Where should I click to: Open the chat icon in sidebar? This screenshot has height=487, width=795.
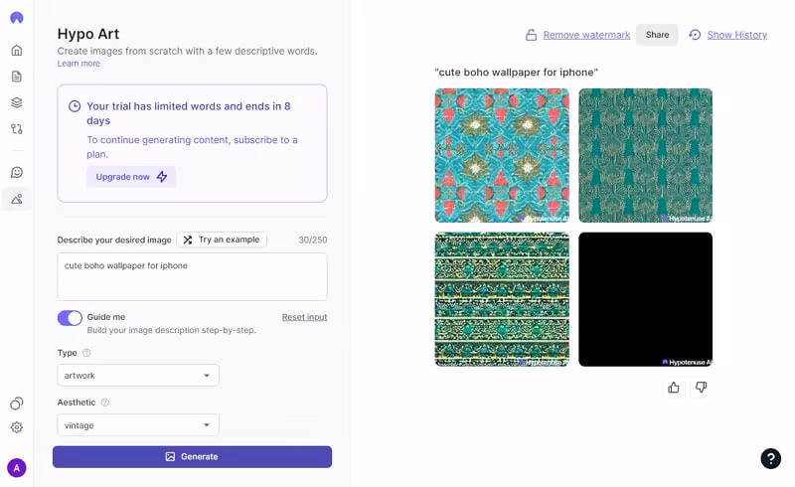(17, 172)
